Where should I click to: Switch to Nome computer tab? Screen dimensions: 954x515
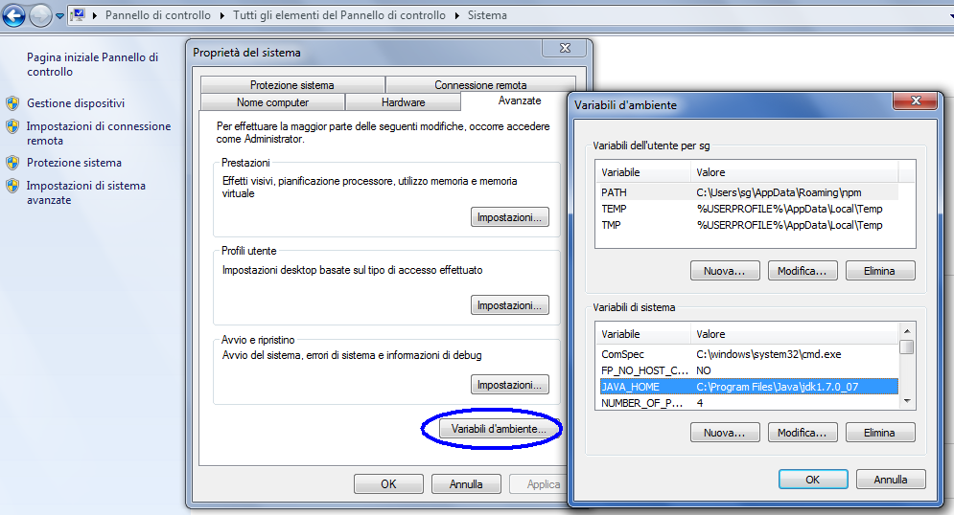point(272,102)
